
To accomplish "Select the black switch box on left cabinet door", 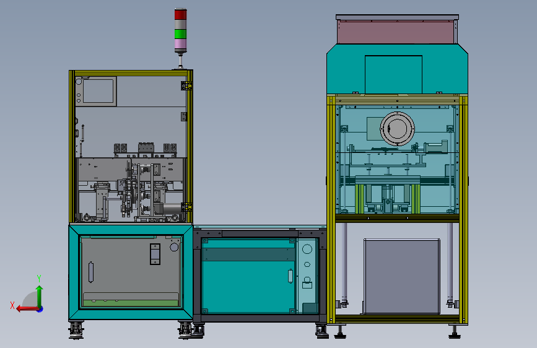I will coord(155,254).
